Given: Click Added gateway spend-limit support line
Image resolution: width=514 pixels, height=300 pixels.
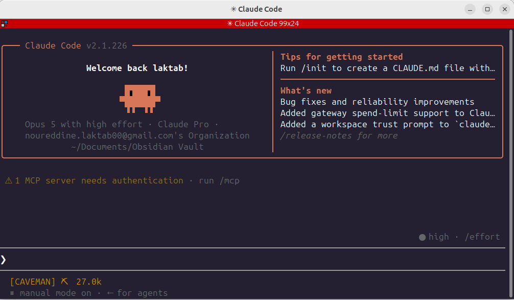Looking at the screenshot, I should pyautogui.click(x=387, y=113).
